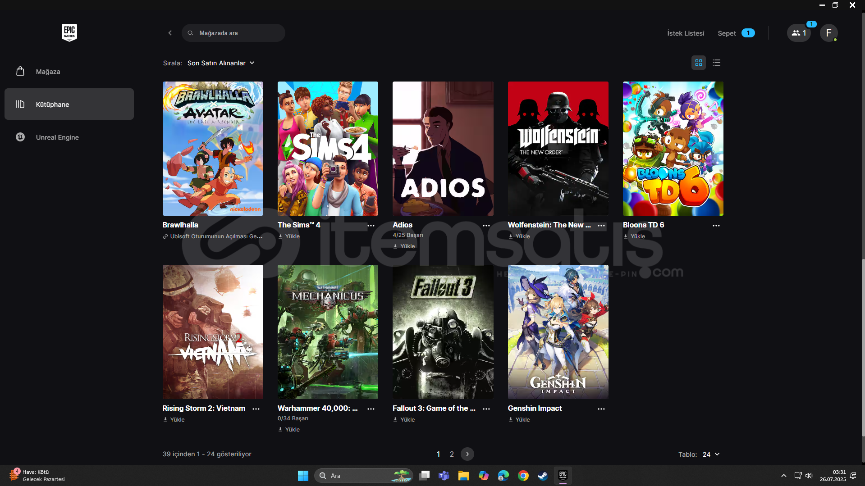Click Yükle under Adios
Viewport: 865px width, 486px height.
[404, 246]
